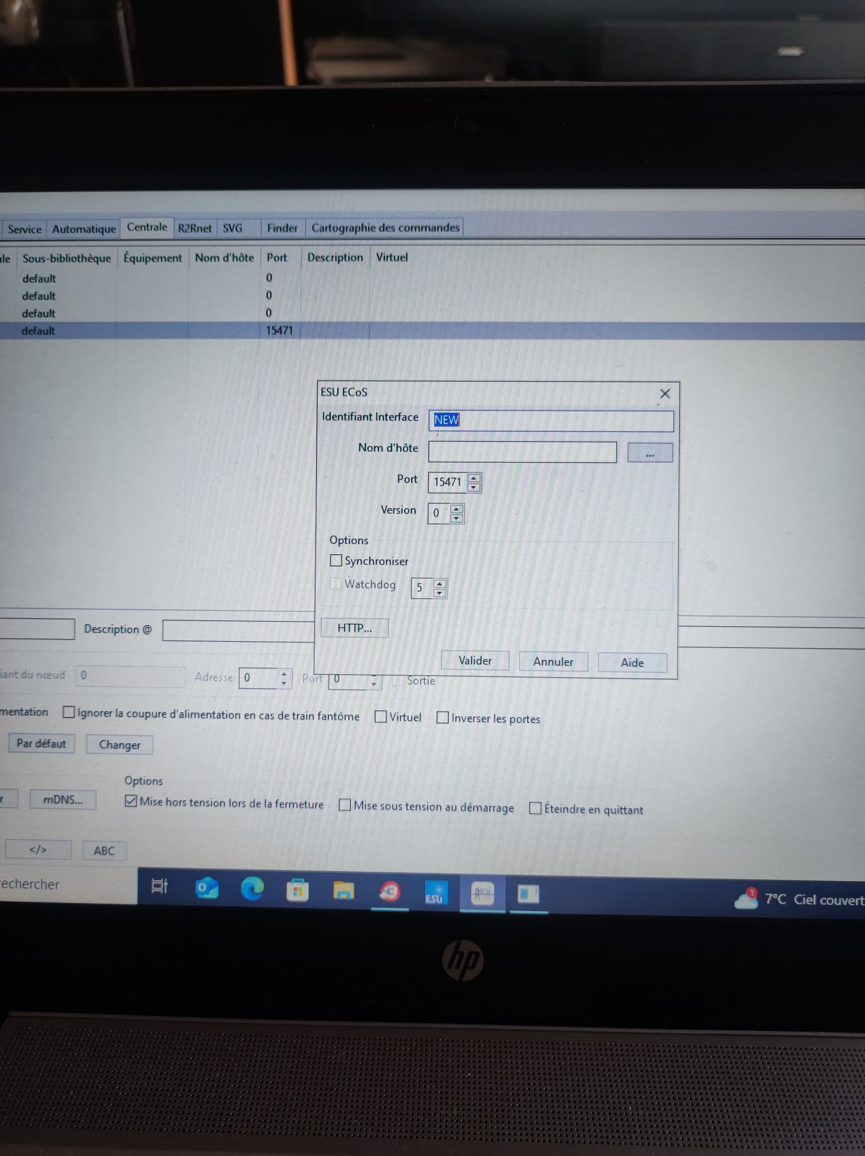This screenshot has width=865, height=1156.
Task: Open the weather widget showing 7°C
Action: pyautogui.click(x=799, y=899)
